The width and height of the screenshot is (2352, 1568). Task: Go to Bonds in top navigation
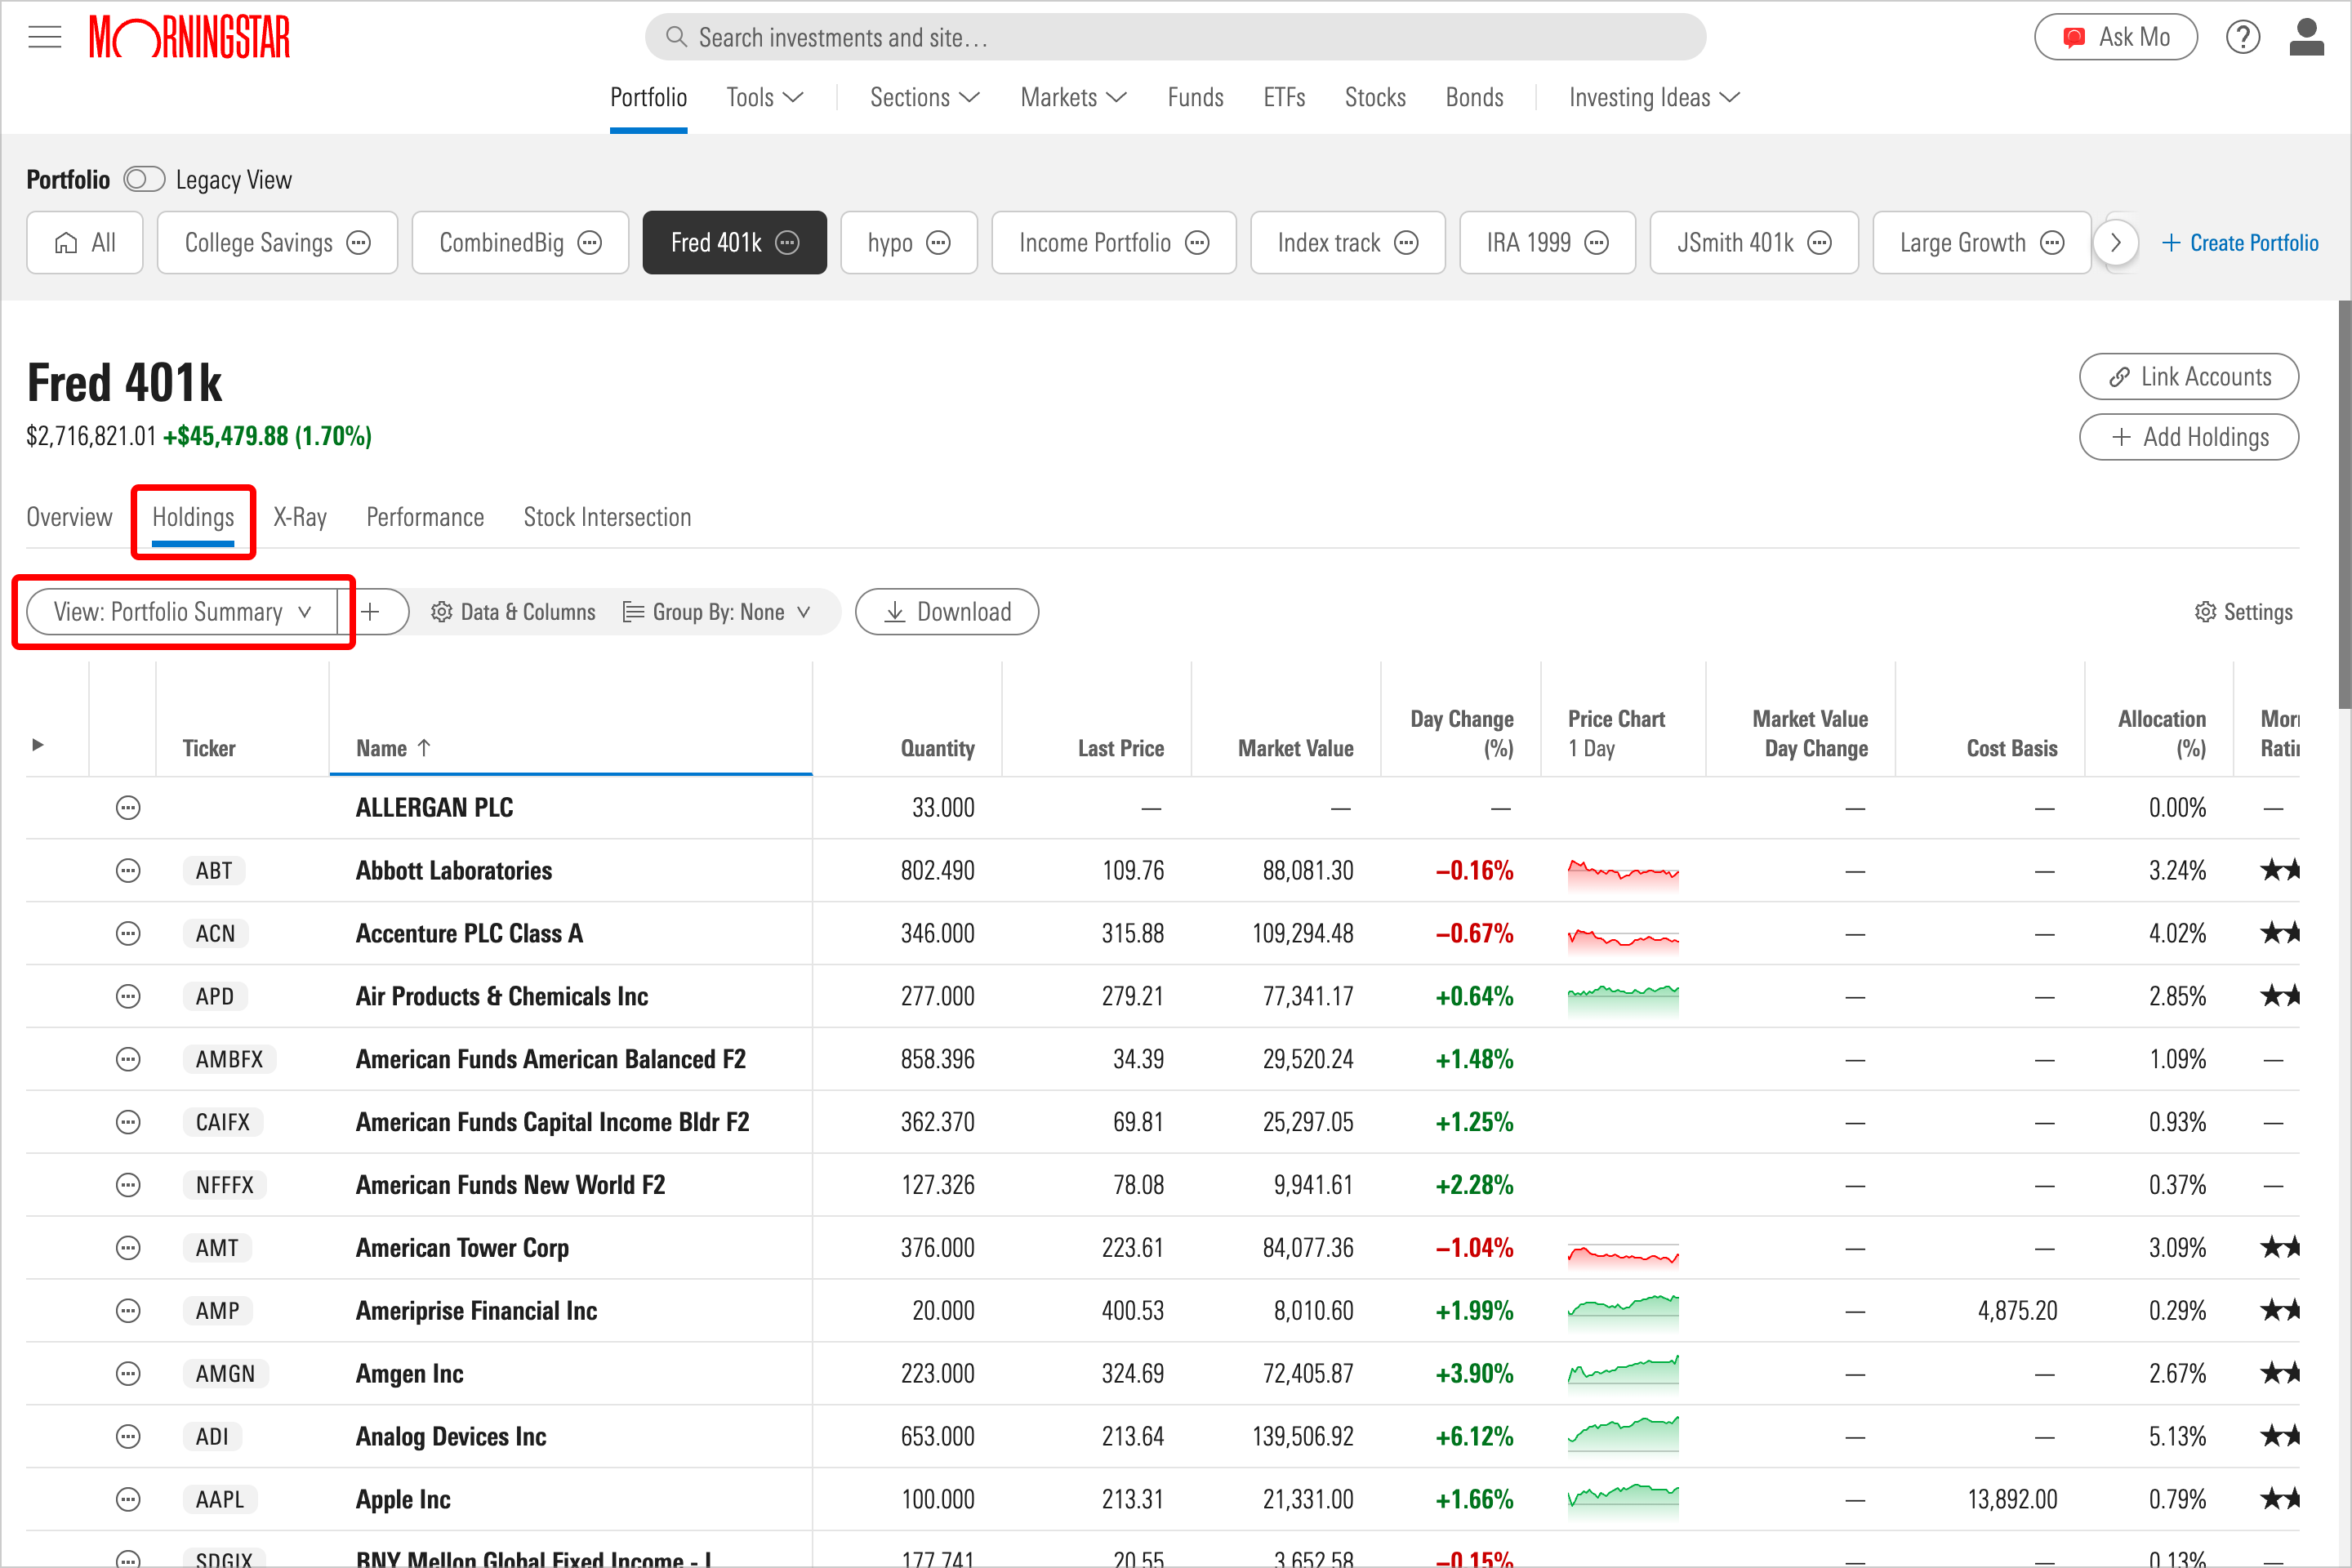pos(1474,98)
